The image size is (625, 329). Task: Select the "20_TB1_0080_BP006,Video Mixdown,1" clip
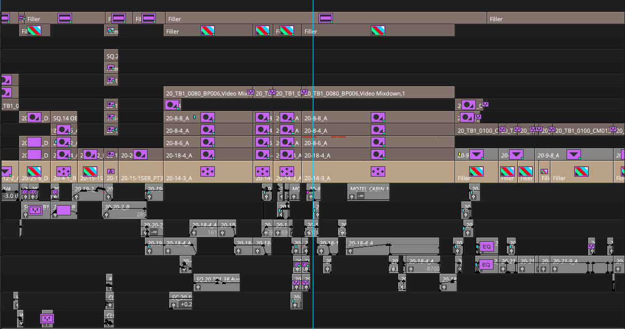(378, 93)
